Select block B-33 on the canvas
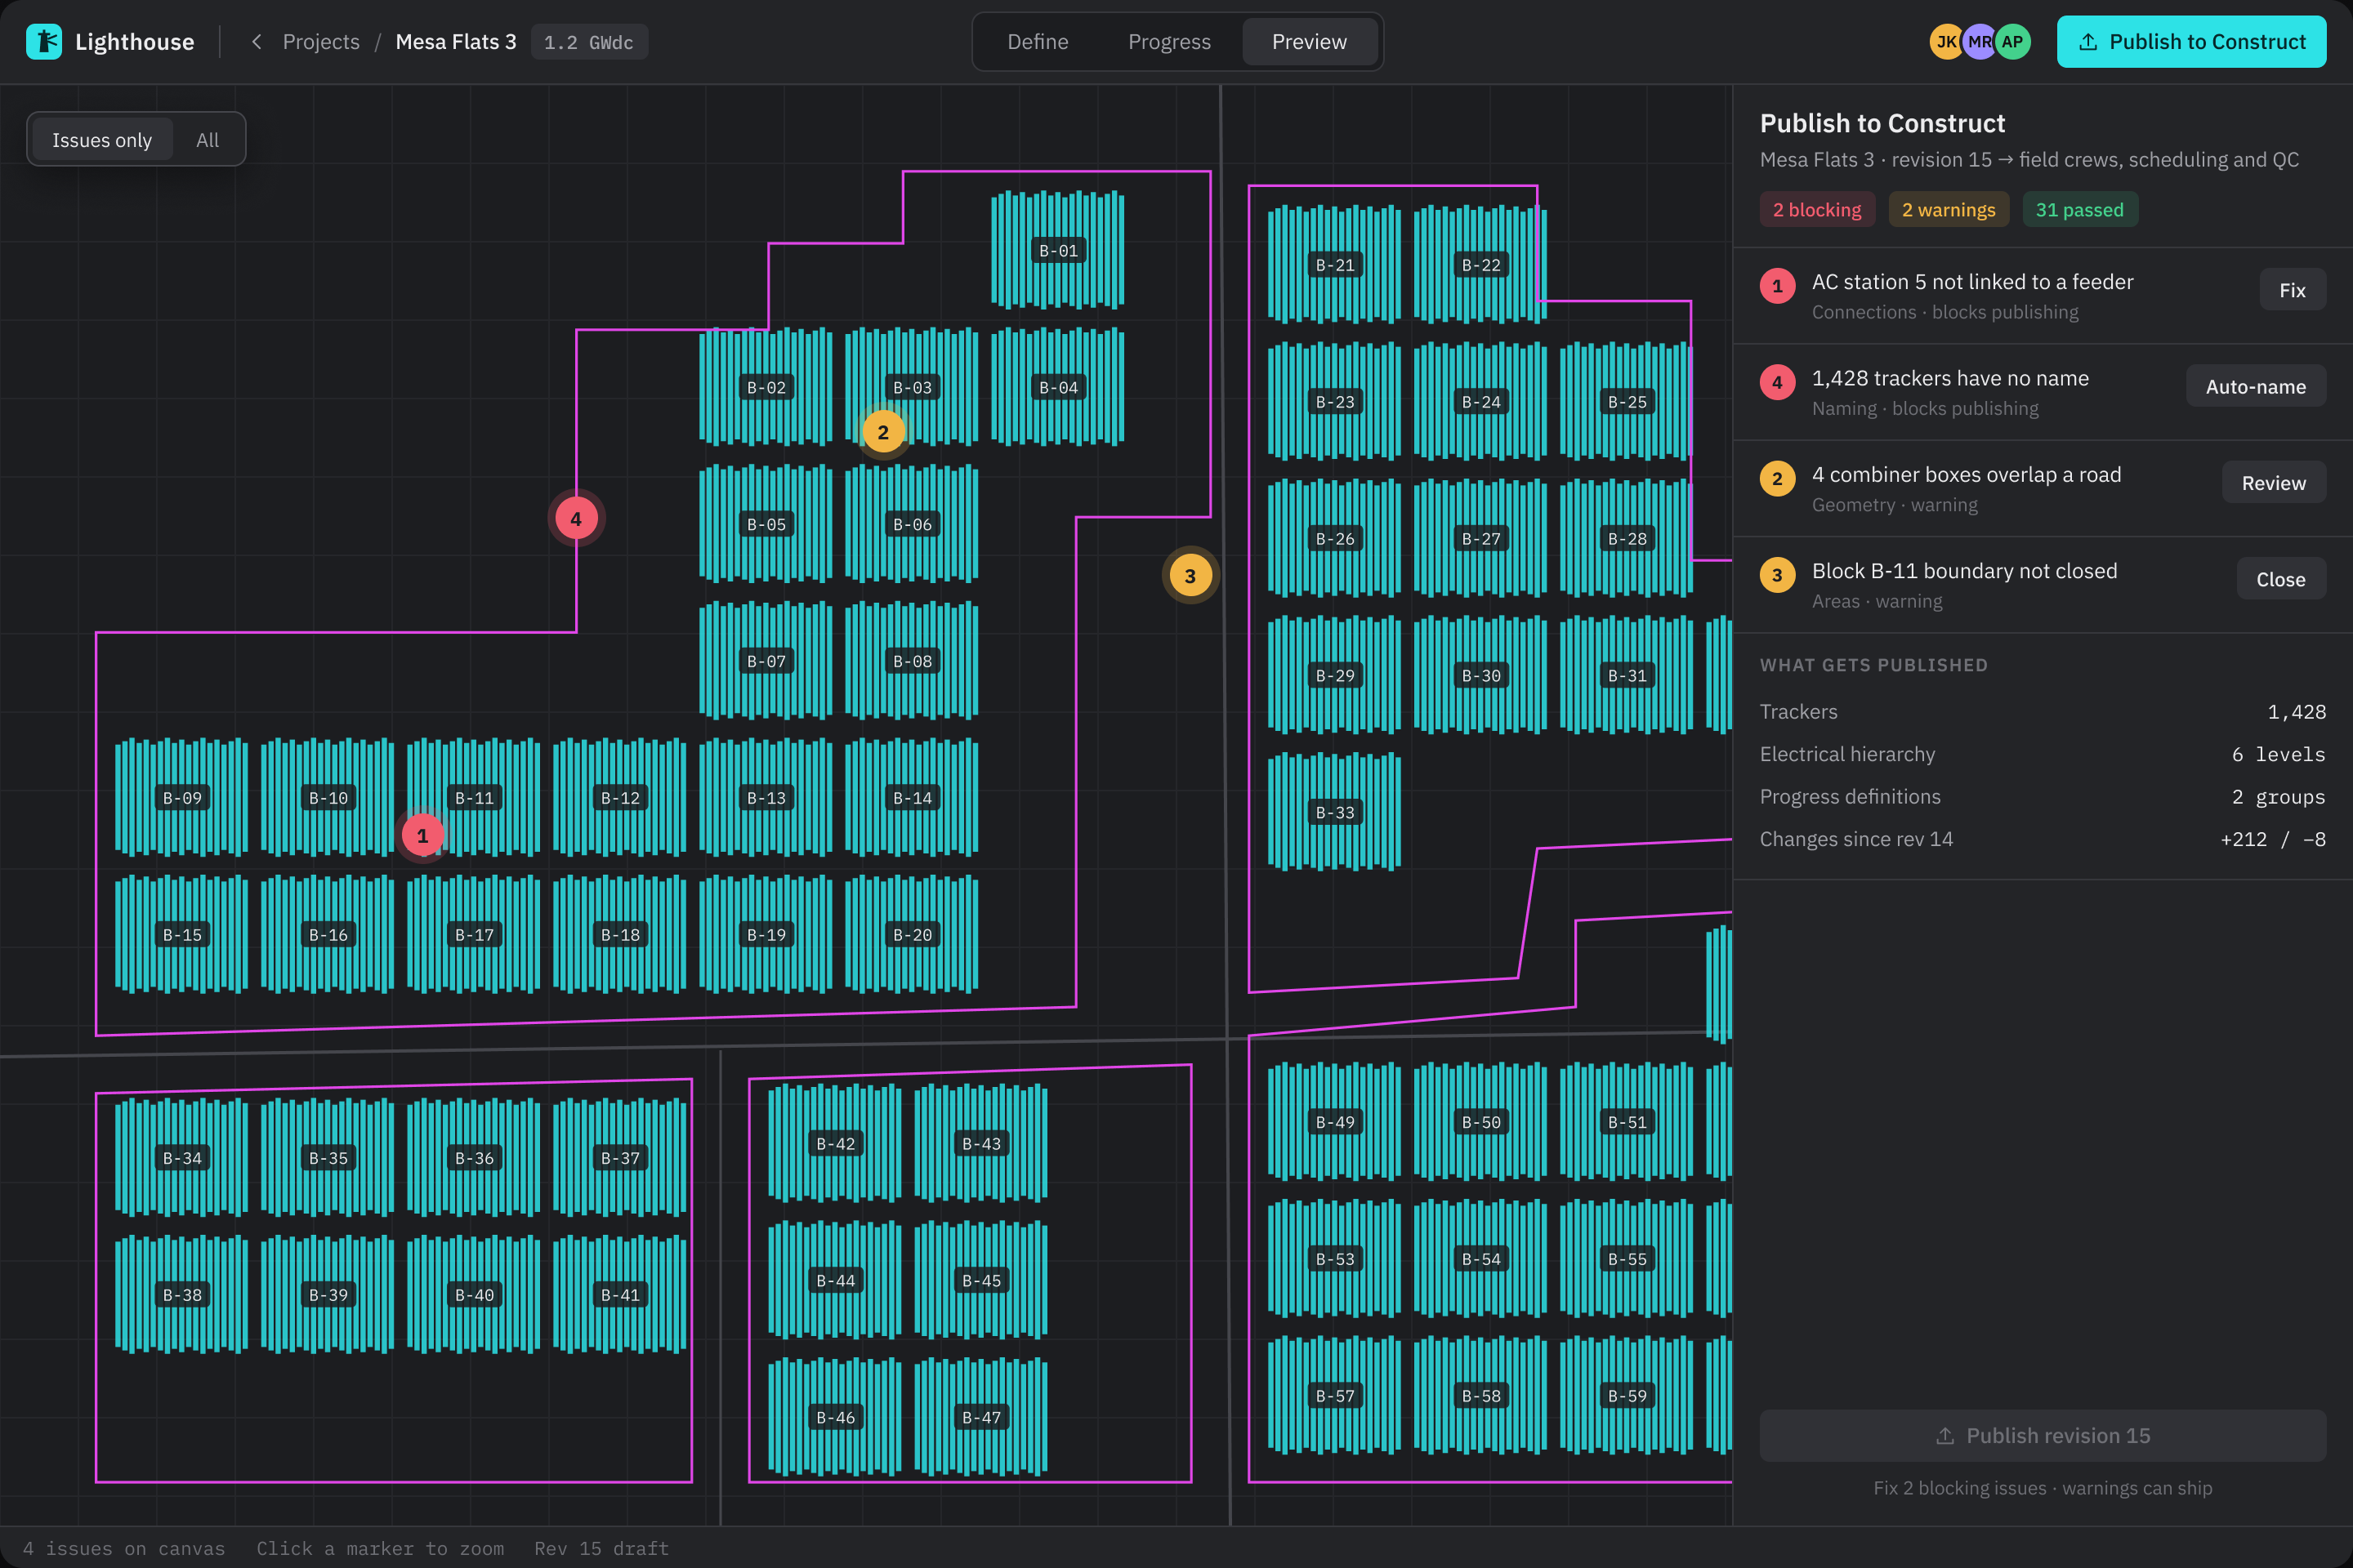 click(1333, 812)
